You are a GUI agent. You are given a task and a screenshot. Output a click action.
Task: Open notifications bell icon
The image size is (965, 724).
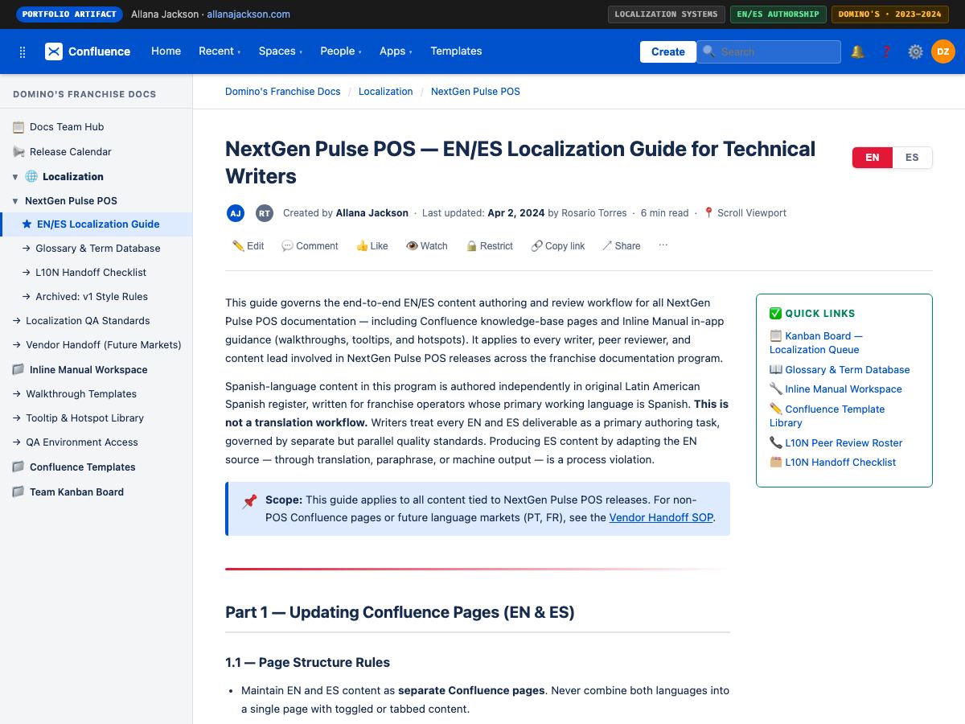point(857,51)
